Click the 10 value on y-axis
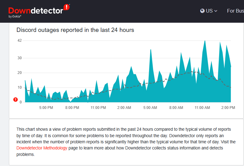244x166 pixels. pyautogui.click(x=20, y=87)
